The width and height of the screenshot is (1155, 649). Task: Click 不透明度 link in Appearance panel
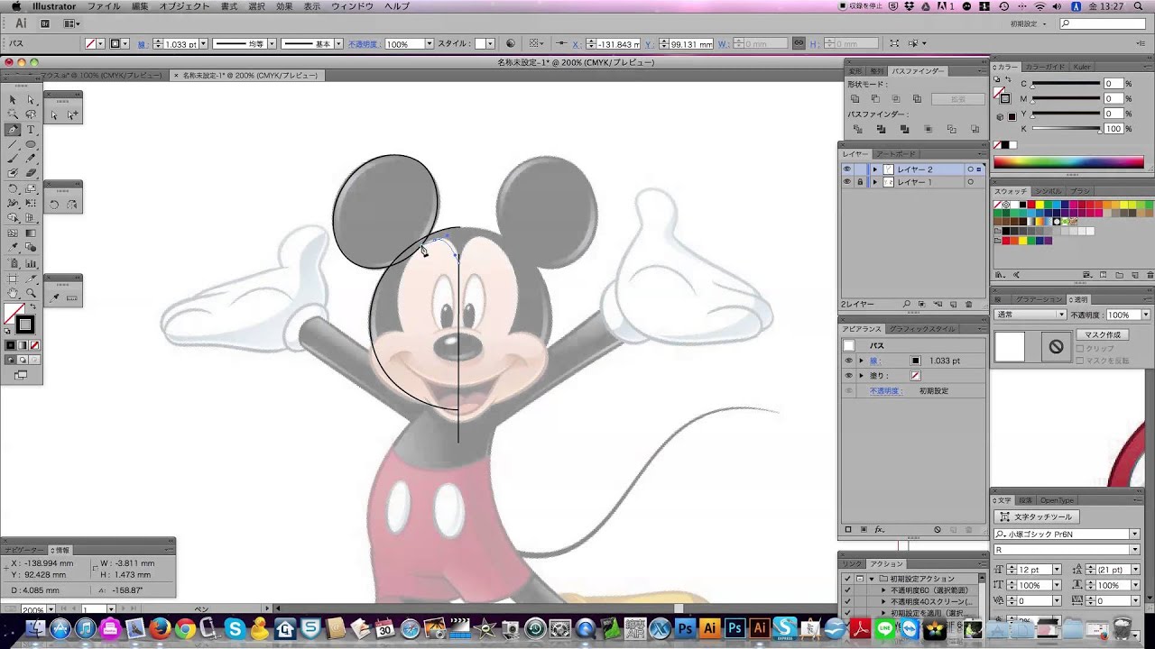[x=884, y=391]
